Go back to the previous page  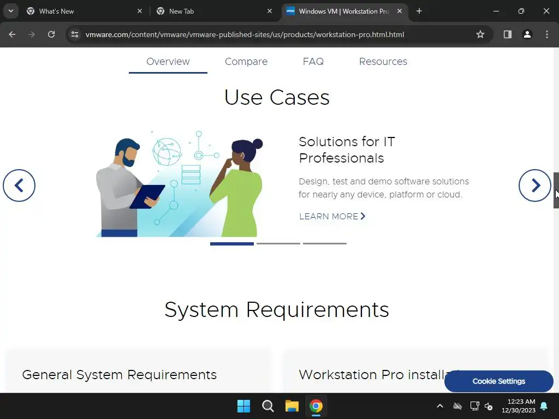(x=12, y=34)
